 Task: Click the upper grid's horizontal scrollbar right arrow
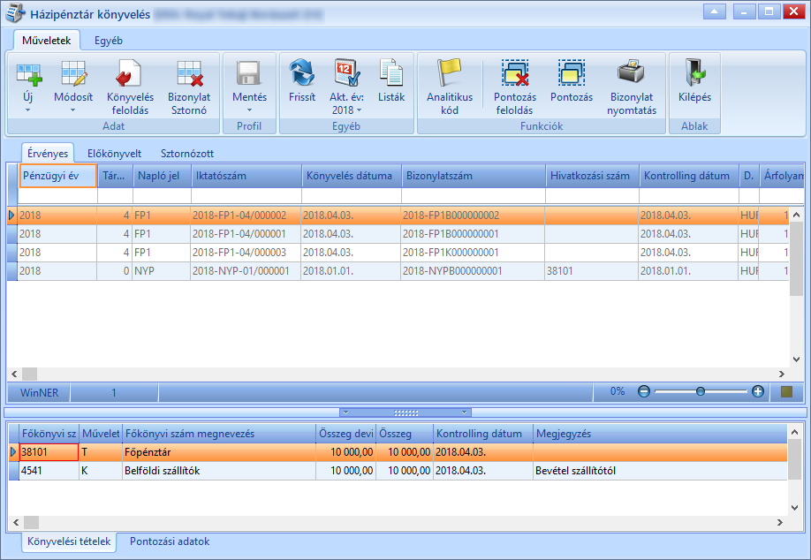point(782,374)
